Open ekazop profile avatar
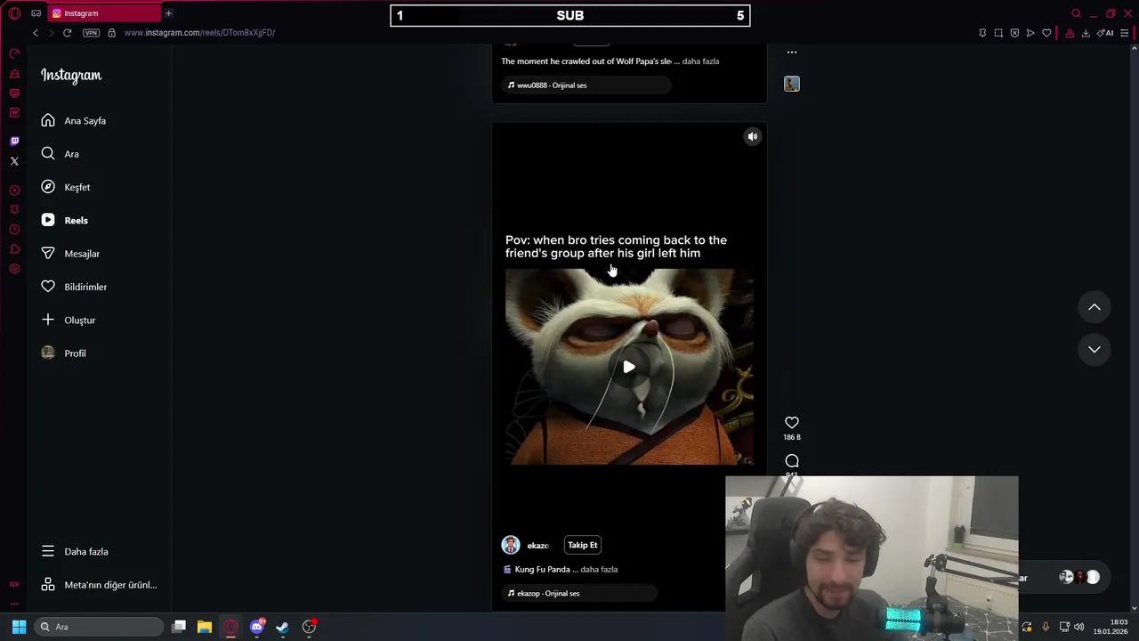The width and height of the screenshot is (1139, 641). coord(511,545)
